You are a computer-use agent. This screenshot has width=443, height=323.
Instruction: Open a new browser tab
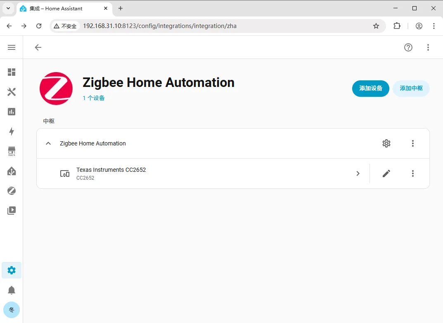121,9
